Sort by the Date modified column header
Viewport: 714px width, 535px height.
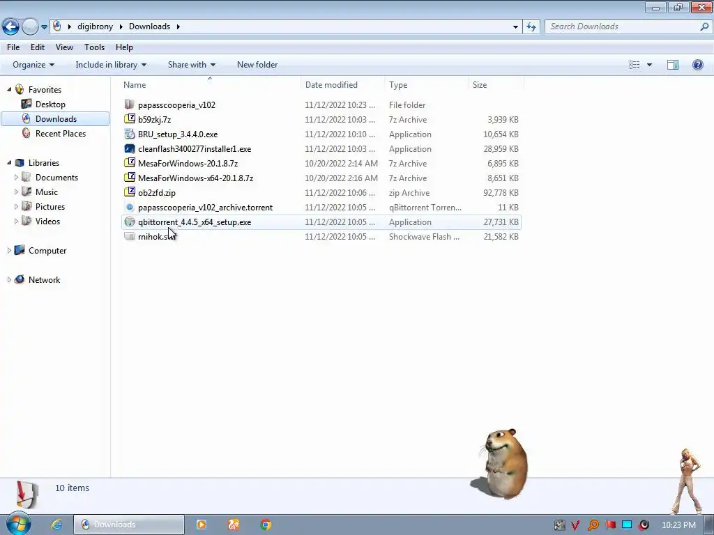pyautogui.click(x=342, y=84)
